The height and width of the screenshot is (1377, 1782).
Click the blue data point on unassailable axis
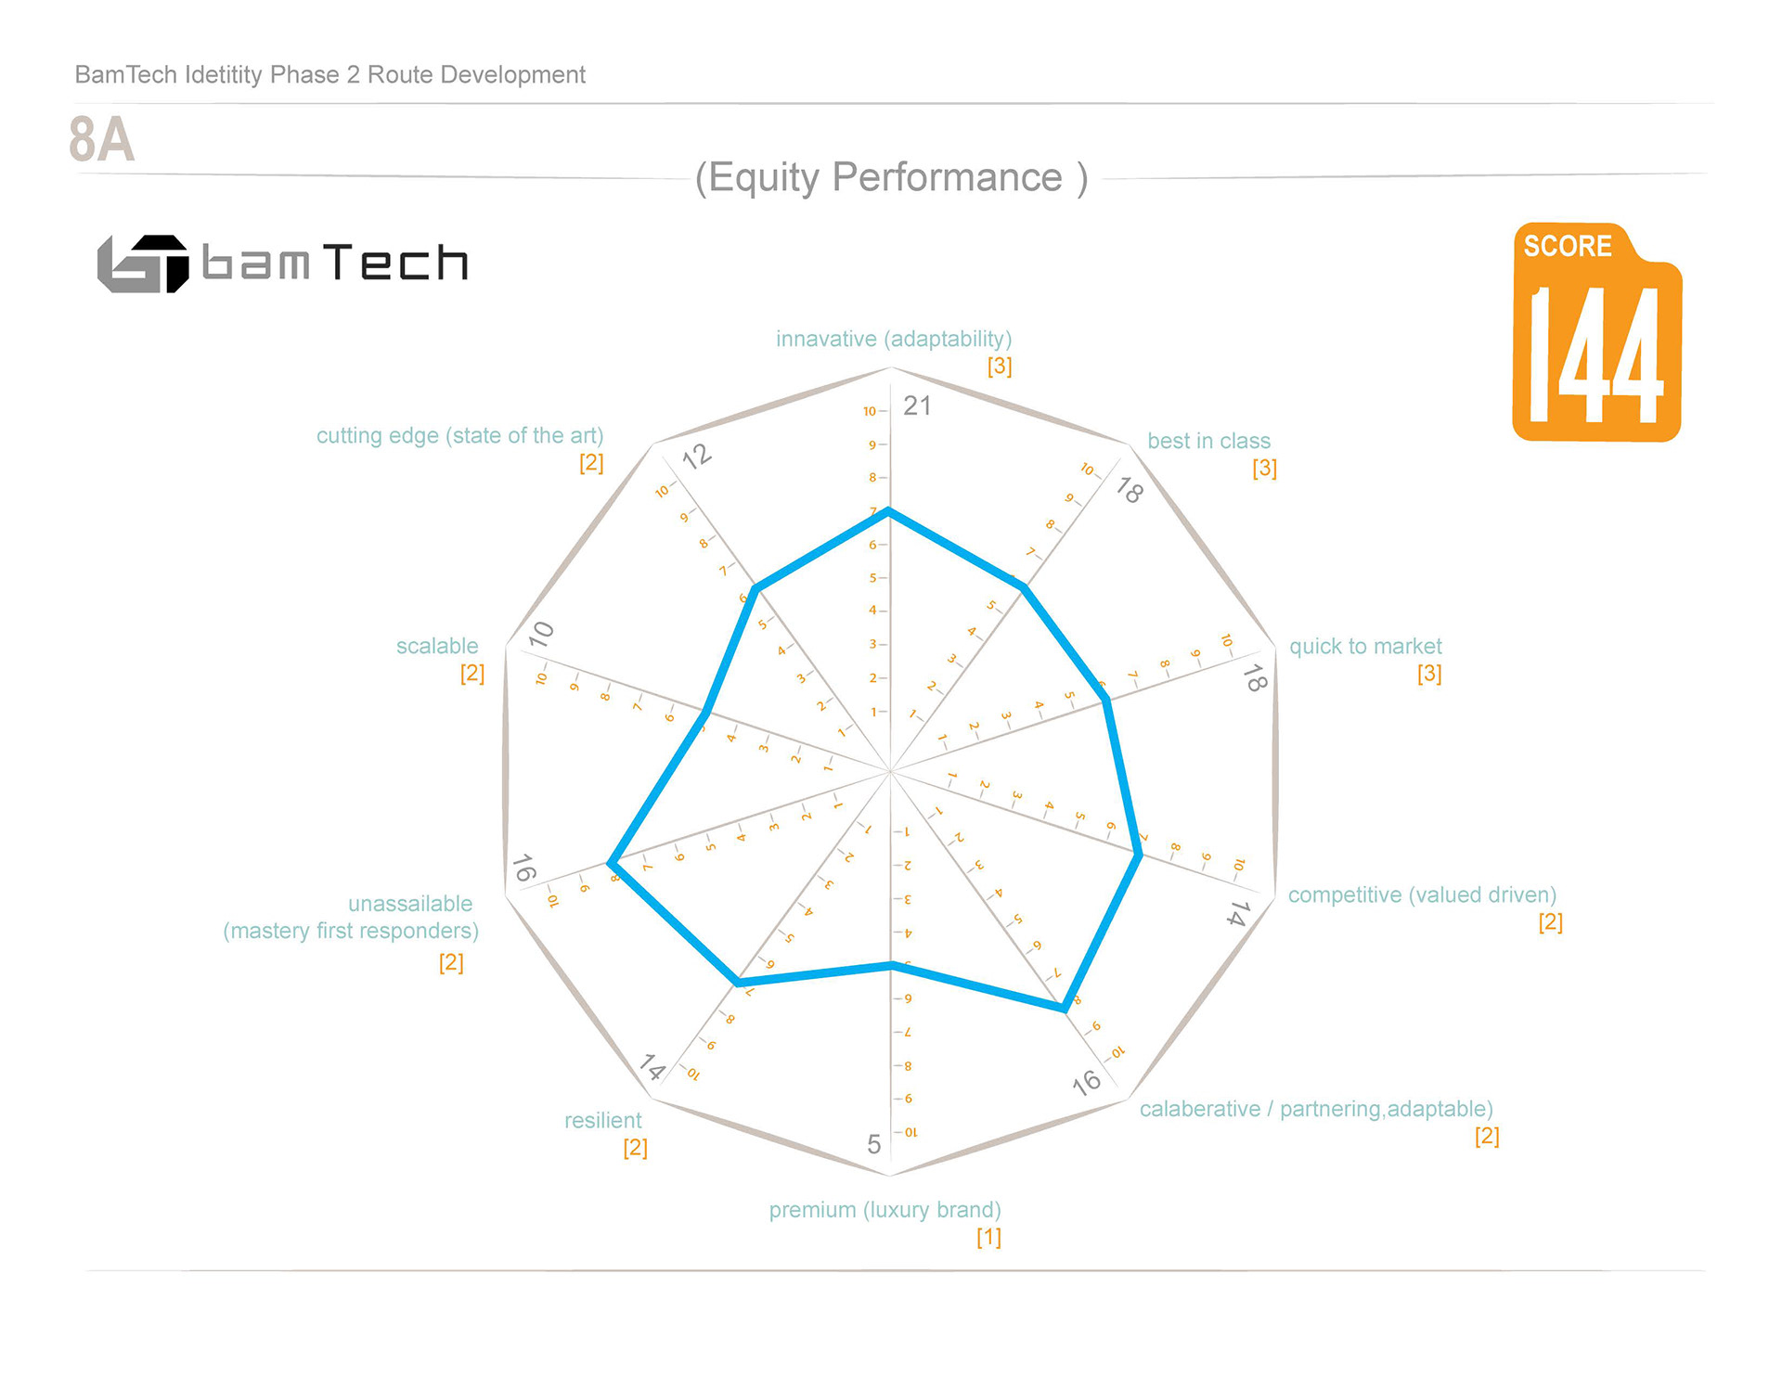[611, 864]
